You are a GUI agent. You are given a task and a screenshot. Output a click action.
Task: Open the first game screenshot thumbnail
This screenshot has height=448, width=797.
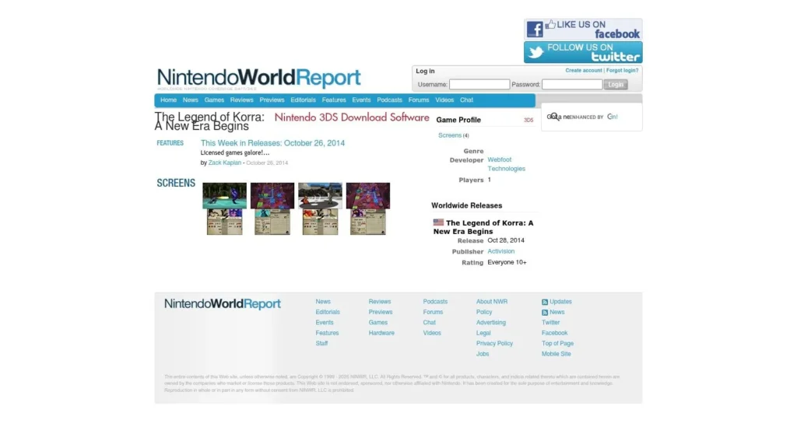[x=224, y=208]
